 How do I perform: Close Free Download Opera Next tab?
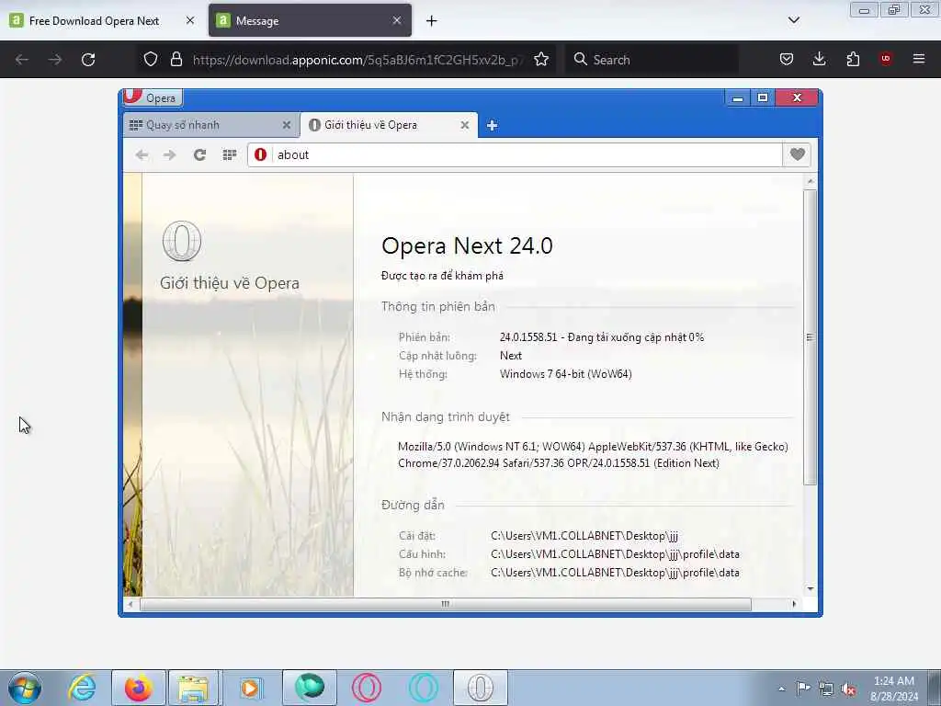click(189, 21)
